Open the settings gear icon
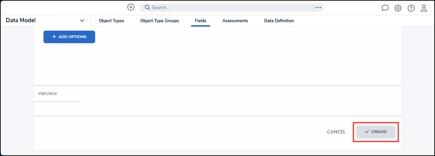This screenshot has width=435, height=156. (398, 8)
